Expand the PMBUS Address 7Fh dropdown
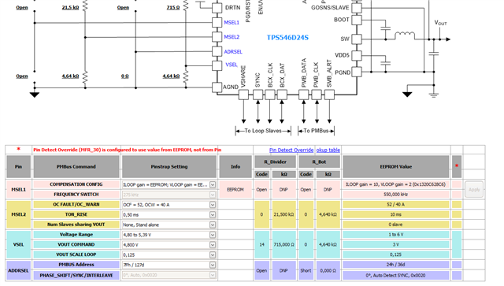Viewport: 504px width, 286px height. (169, 265)
